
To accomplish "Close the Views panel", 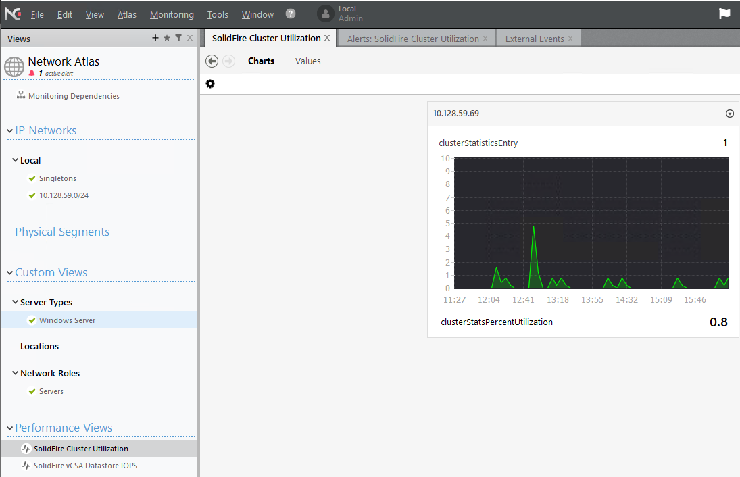I will 190,38.
